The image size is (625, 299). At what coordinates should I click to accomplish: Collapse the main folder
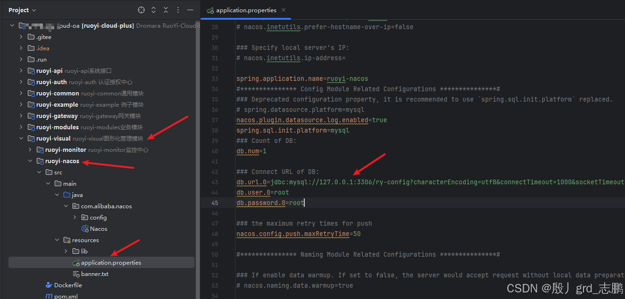click(48, 183)
